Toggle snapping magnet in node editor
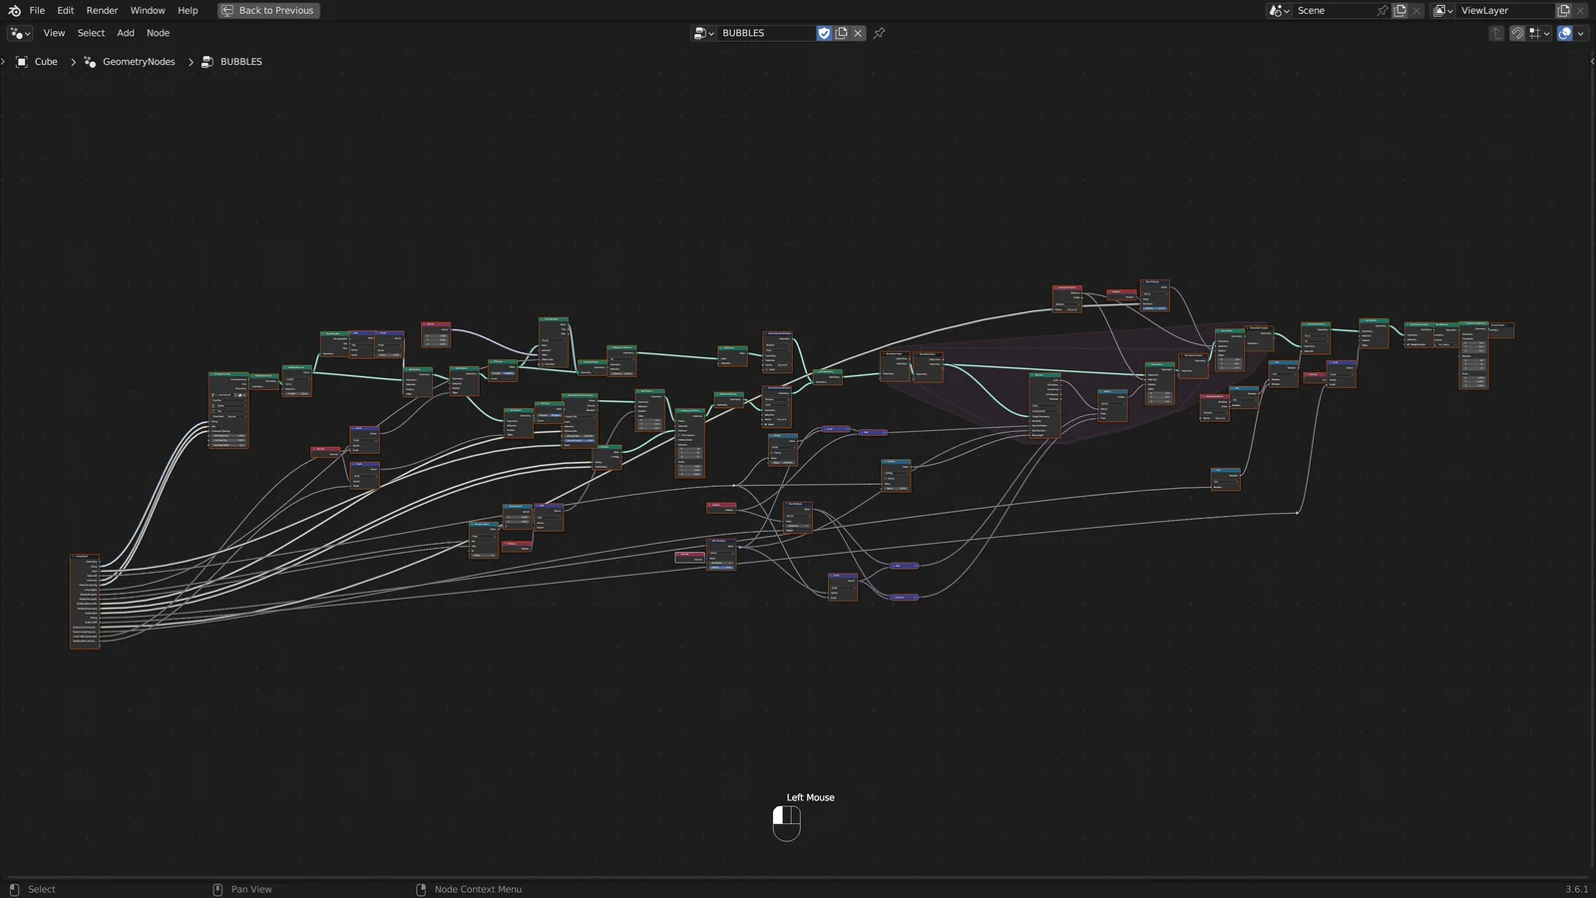1596x898 pixels. (1517, 33)
